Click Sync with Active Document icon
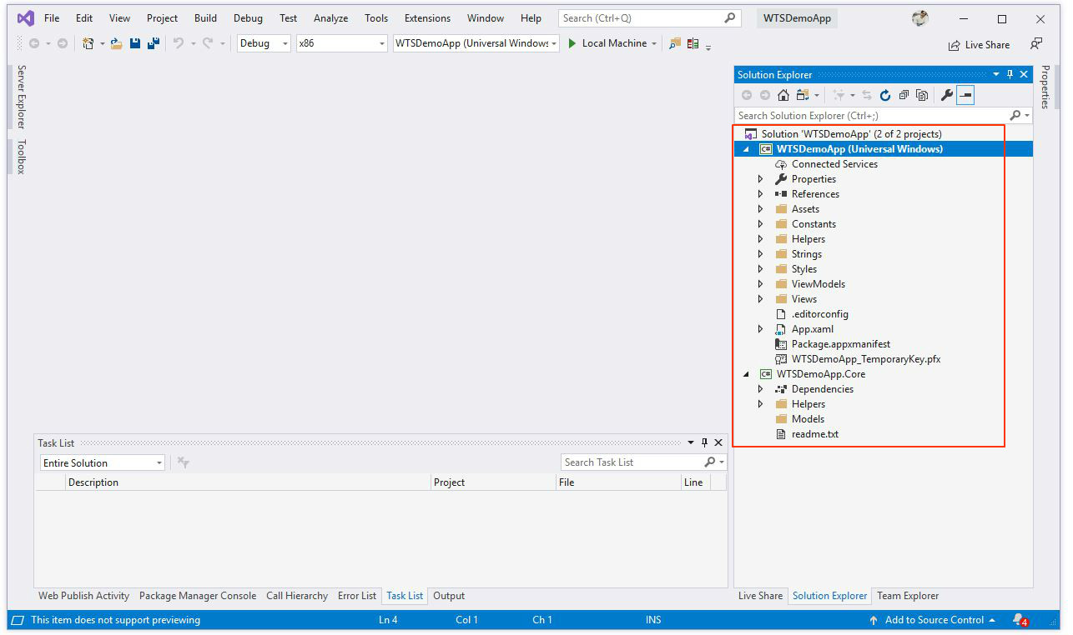 [x=867, y=95]
